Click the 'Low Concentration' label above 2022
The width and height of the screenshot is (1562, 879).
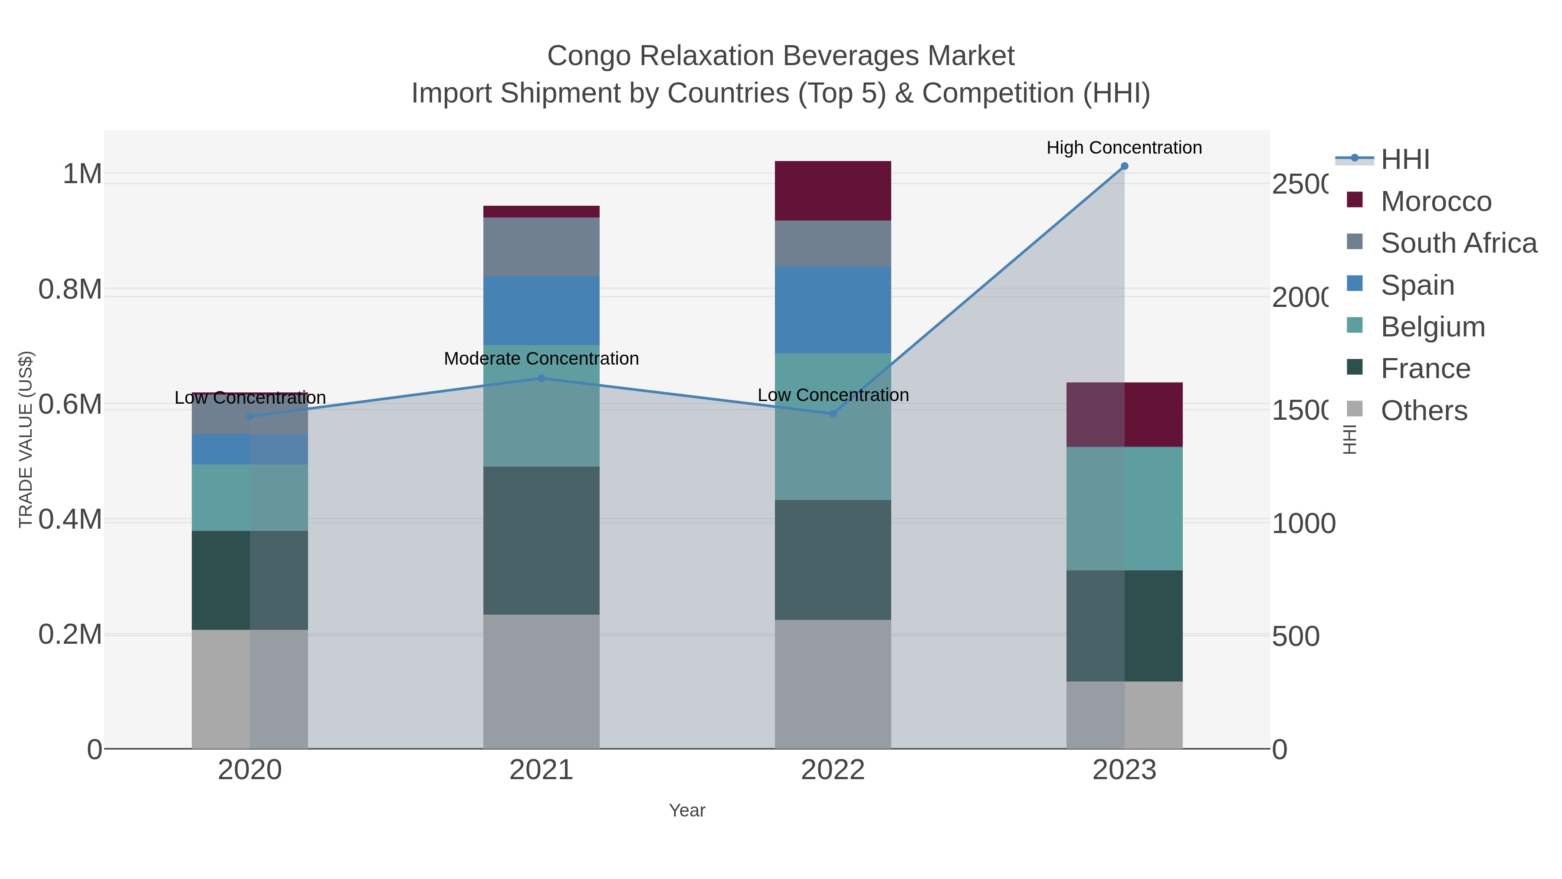click(x=833, y=395)
